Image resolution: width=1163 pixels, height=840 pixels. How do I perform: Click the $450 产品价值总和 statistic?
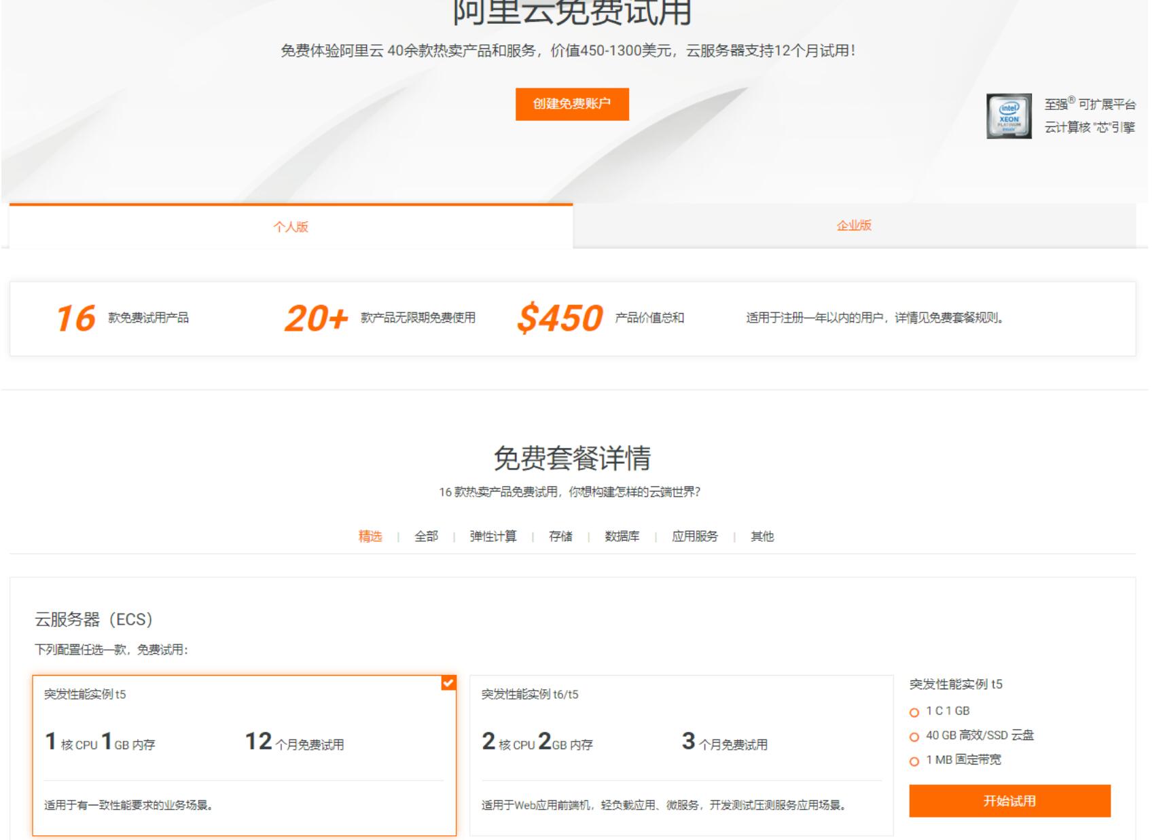click(601, 318)
